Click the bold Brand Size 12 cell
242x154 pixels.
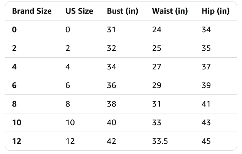[17, 141]
